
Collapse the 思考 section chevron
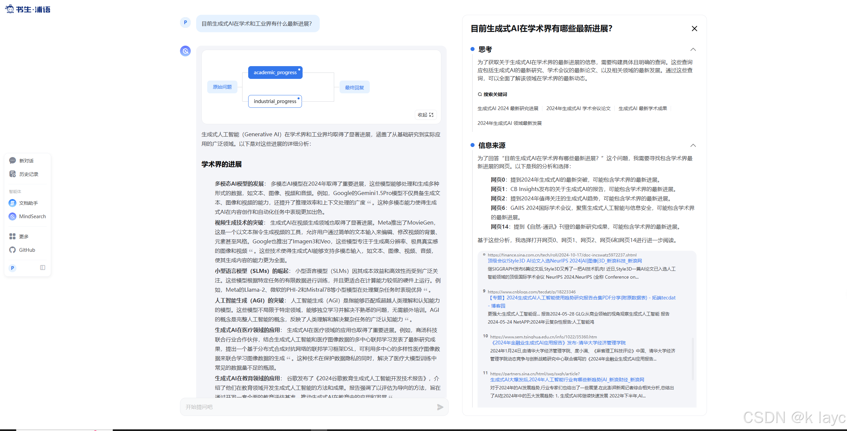(693, 49)
